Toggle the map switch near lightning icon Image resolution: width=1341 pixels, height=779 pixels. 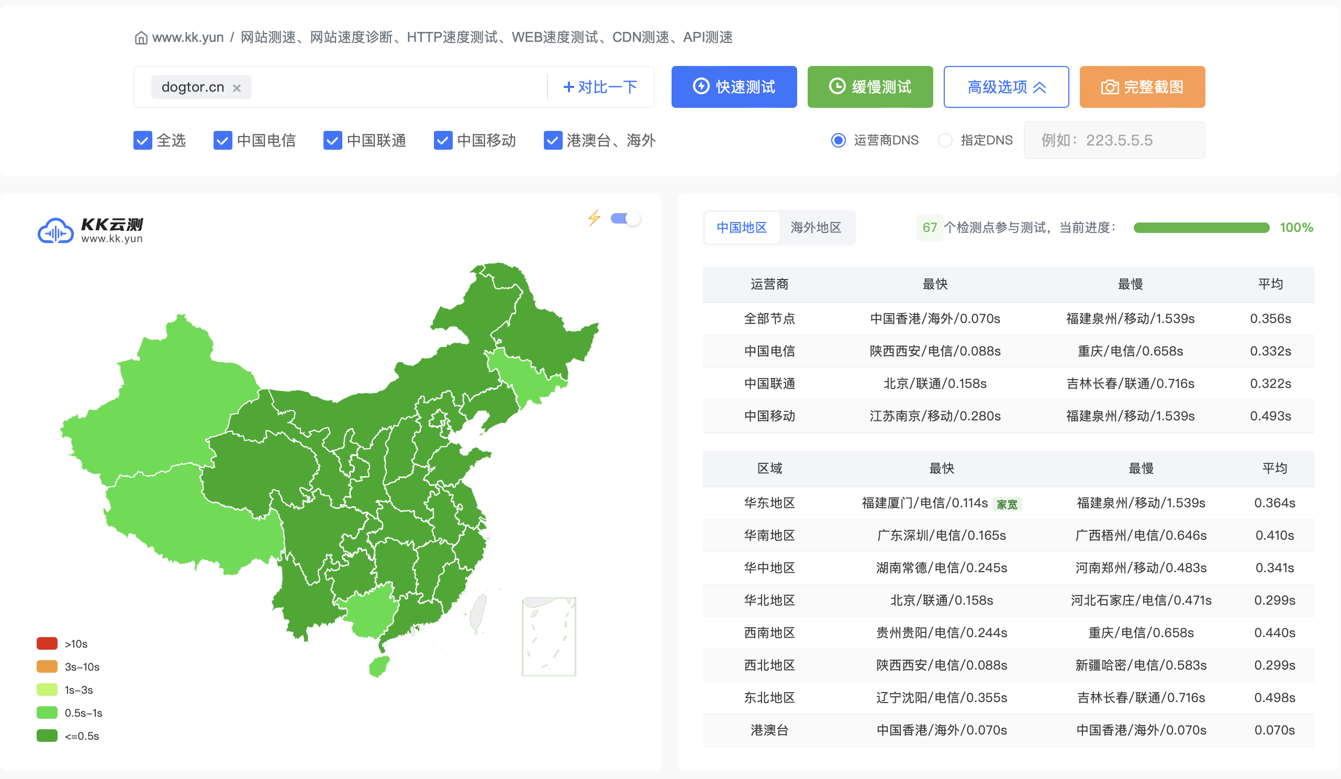pyautogui.click(x=625, y=219)
